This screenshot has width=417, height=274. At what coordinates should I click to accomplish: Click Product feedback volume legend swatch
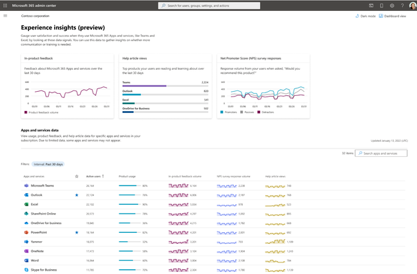pos(26,112)
